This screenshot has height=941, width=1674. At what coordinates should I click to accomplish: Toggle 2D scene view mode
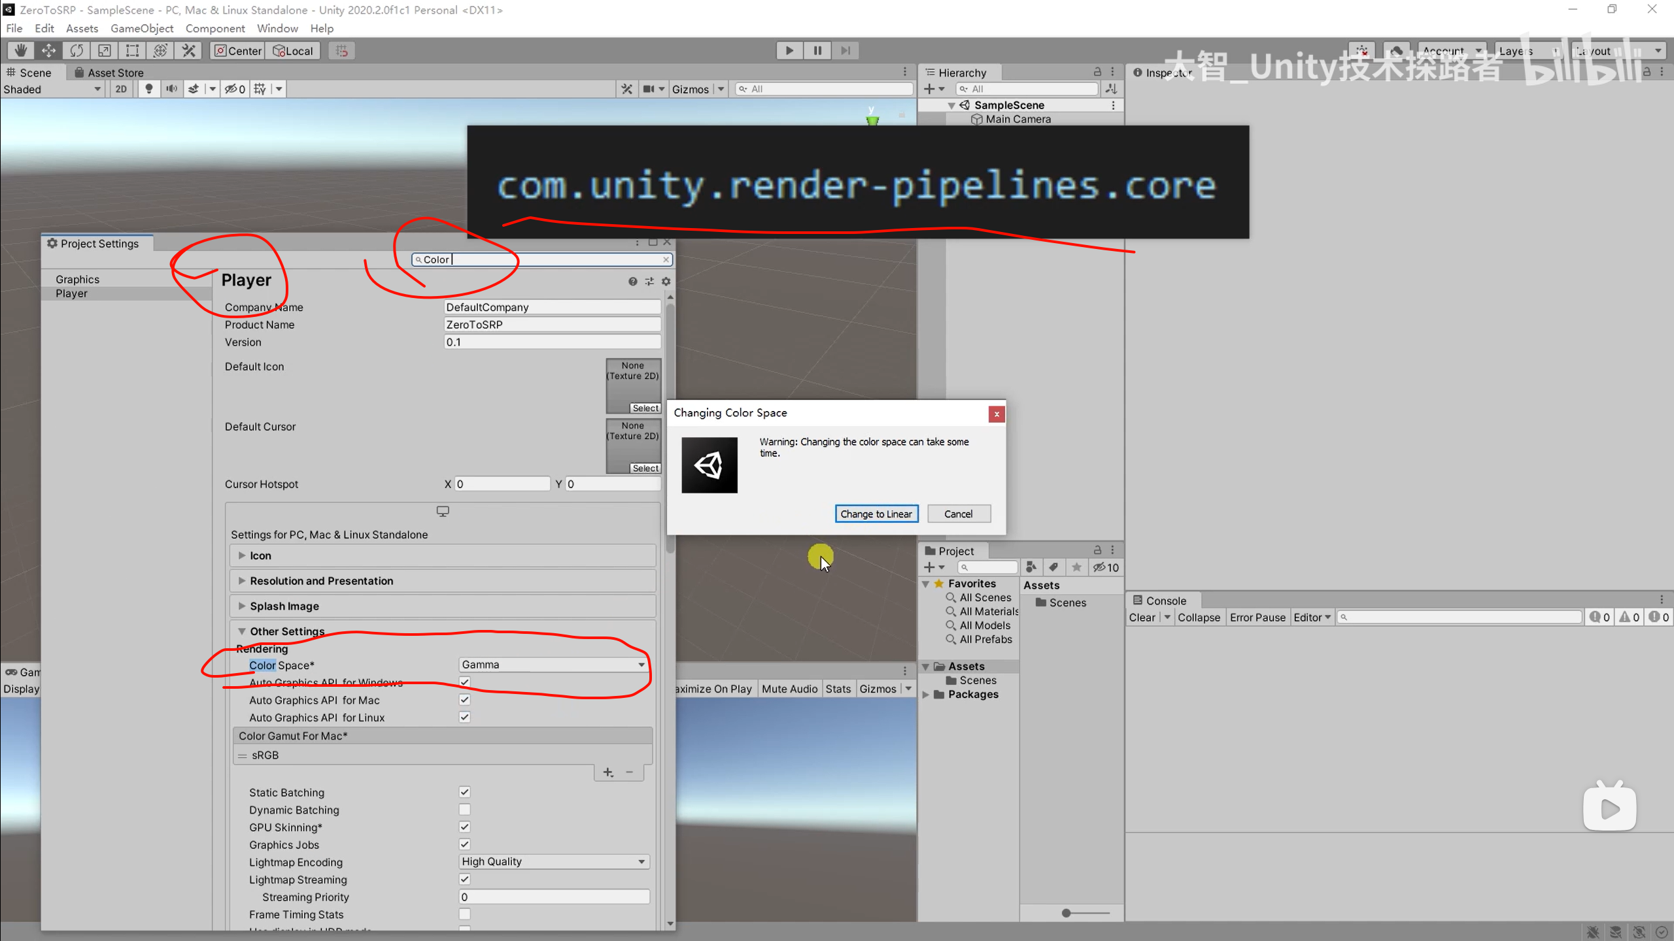point(121,89)
